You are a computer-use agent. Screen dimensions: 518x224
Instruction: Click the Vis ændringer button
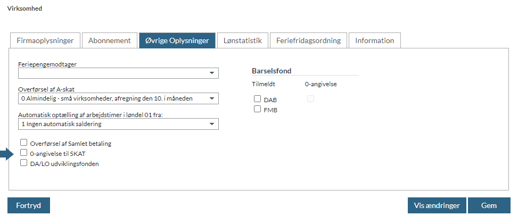[x=437, y=205]
